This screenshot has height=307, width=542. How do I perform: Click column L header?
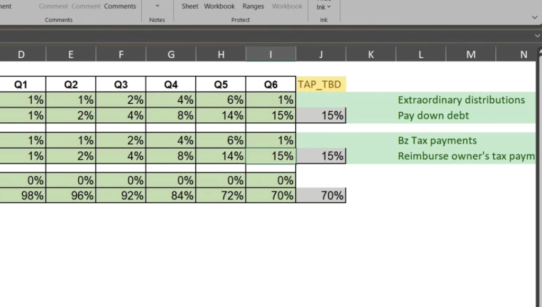point(421,55)
